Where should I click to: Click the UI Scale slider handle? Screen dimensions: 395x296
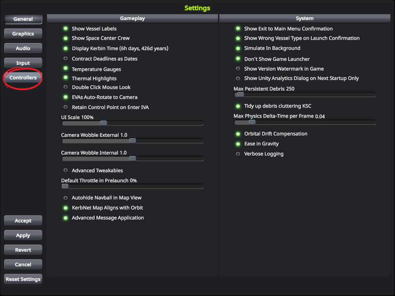point(103,123)
